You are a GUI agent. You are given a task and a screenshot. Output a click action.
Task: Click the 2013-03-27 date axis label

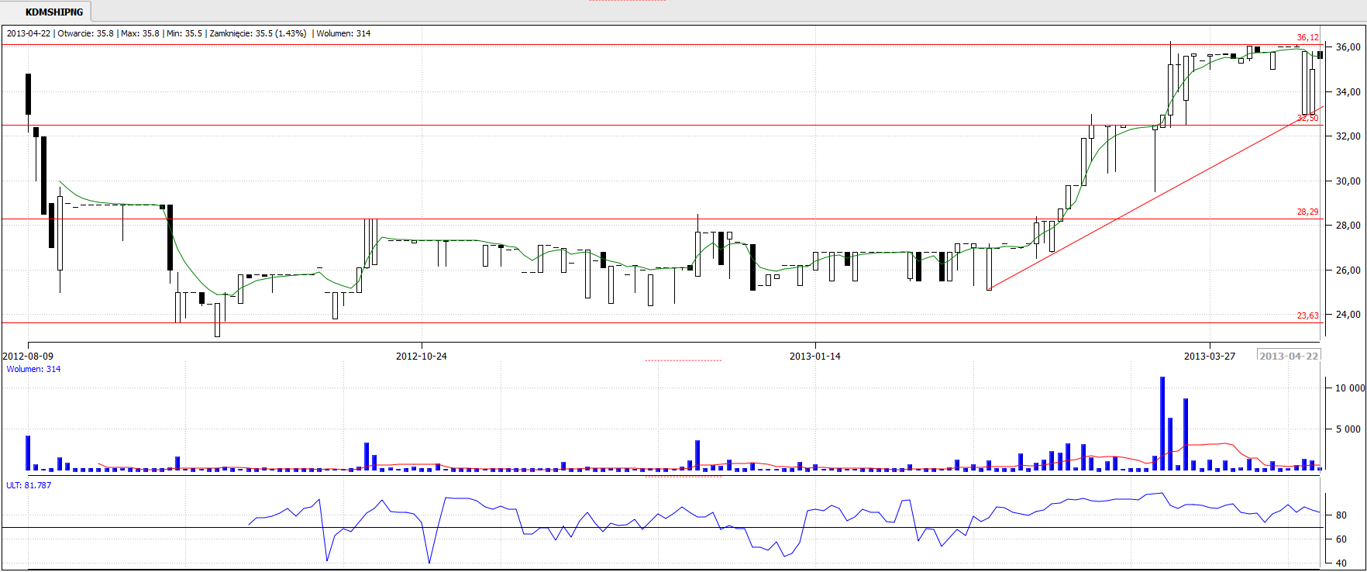tap(1210, 357)
